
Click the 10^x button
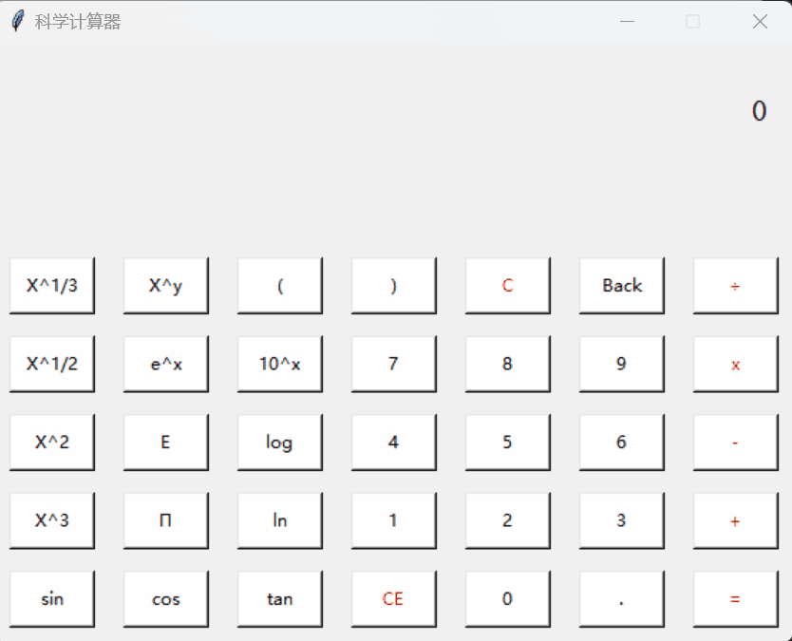(x=280, y=365)
